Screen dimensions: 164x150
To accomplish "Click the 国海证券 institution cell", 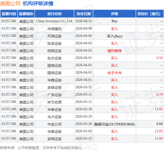I will 54,66.
